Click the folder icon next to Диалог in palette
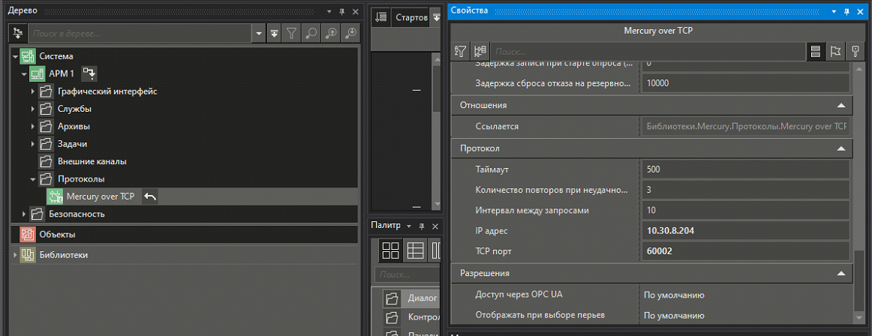 point(392,298)
